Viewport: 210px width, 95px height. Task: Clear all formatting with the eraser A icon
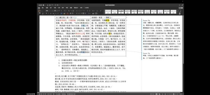pyautogui.click(x=69, y=11)
